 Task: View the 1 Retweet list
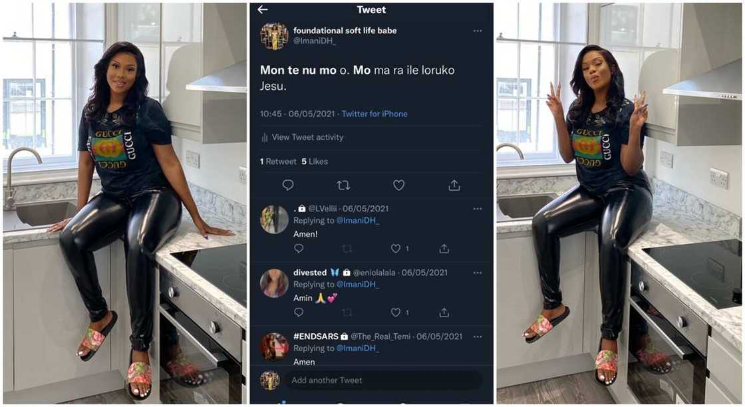pos(278,162)
